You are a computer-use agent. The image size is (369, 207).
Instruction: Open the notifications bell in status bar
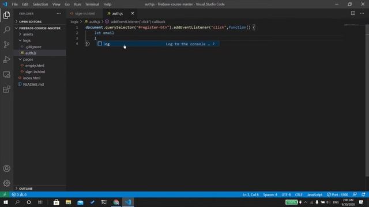pos(363,194)
